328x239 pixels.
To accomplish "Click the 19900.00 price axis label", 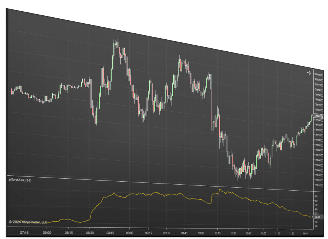I will pos(319,140).
